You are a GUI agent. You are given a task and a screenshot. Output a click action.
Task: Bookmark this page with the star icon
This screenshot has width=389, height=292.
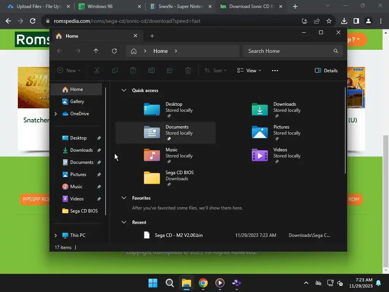pyautogui.click(x=329, y=21)
